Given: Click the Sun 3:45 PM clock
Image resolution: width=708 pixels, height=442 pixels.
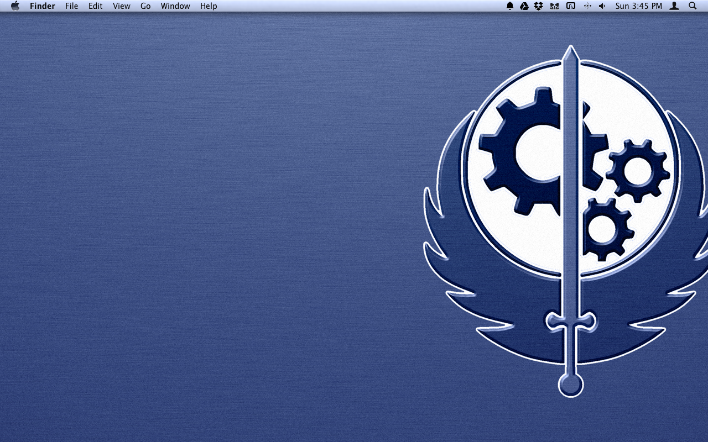Looking at the screenshot, I should (x=639, y=6).
